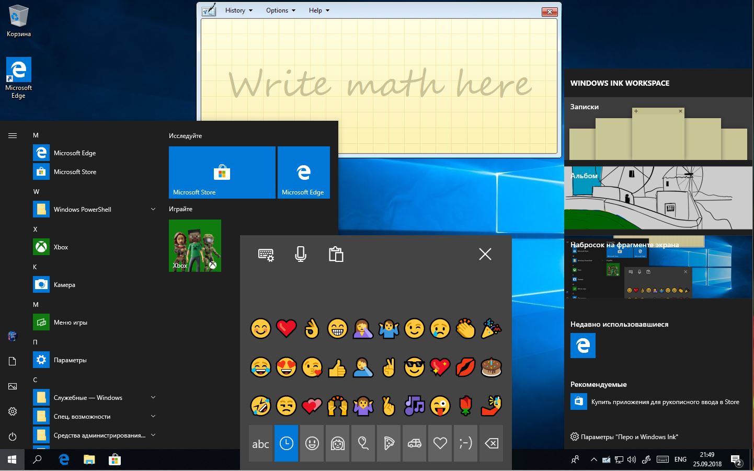
Task: Open recently used Edge in Ink Workspace
Action: point(583,346)
